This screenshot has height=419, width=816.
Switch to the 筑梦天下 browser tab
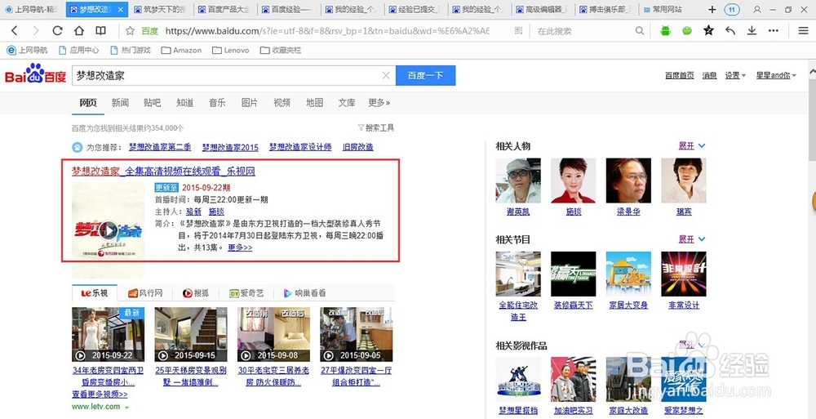point(161,9)
